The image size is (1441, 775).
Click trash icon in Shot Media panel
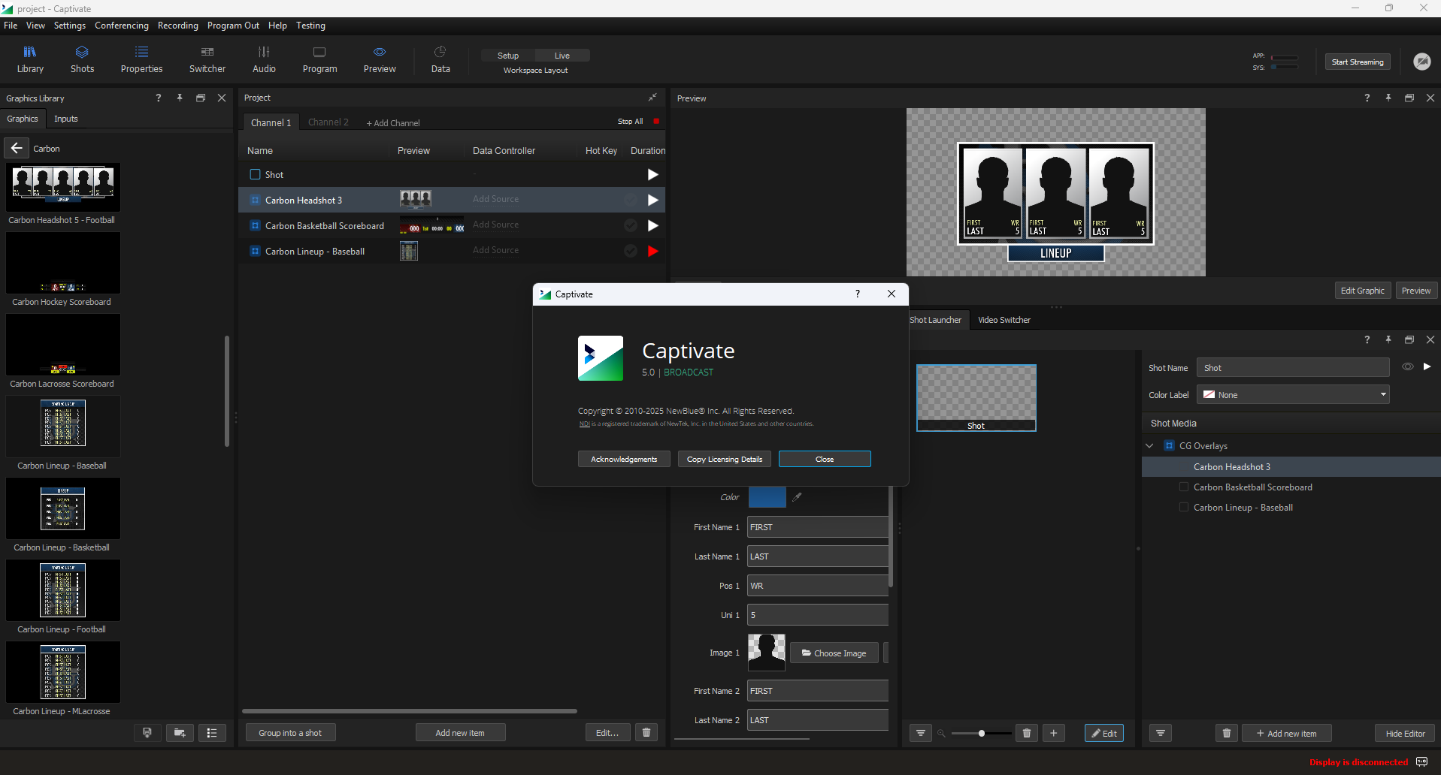coord(1227,733)
